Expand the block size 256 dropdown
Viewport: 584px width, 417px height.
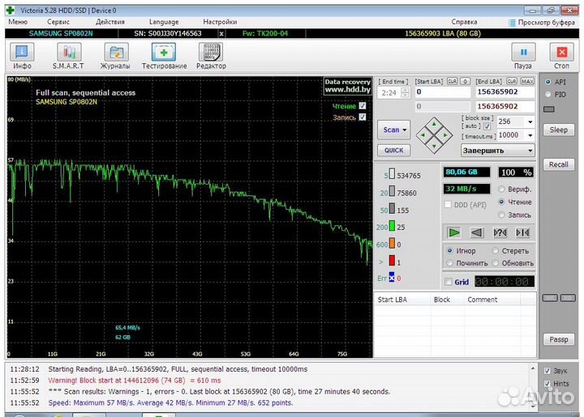[x=530, y=122]
